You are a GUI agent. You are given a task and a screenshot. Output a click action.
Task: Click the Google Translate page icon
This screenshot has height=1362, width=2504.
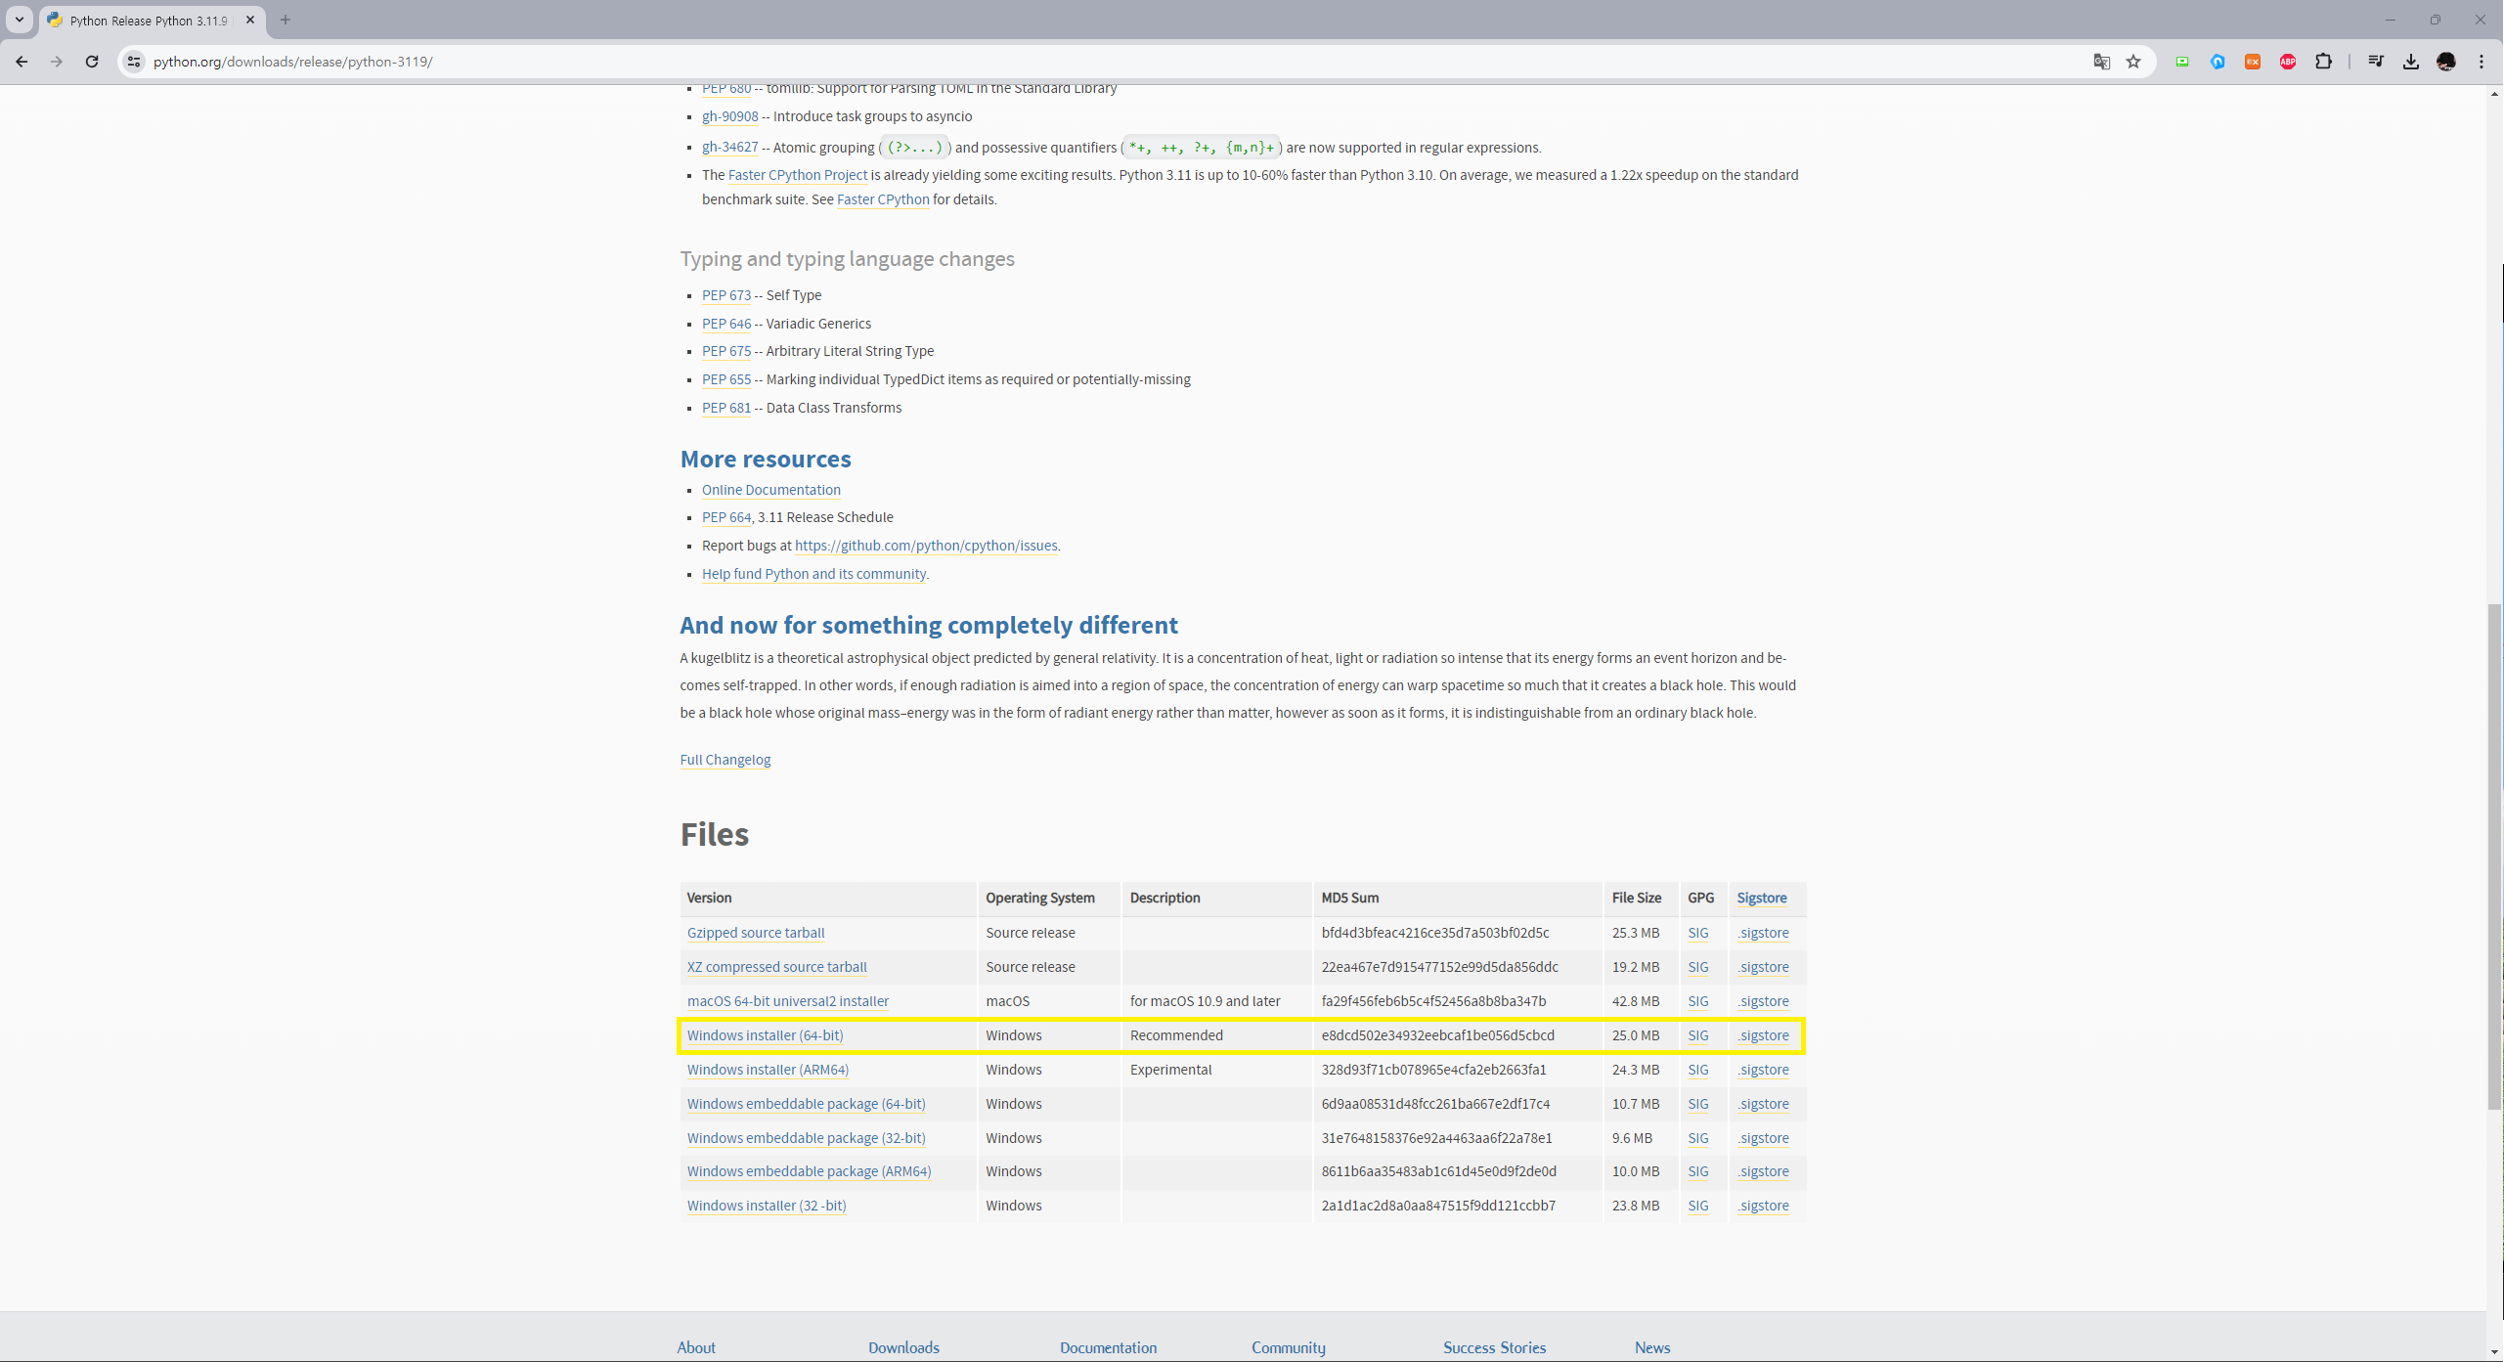coord(2101,62)
